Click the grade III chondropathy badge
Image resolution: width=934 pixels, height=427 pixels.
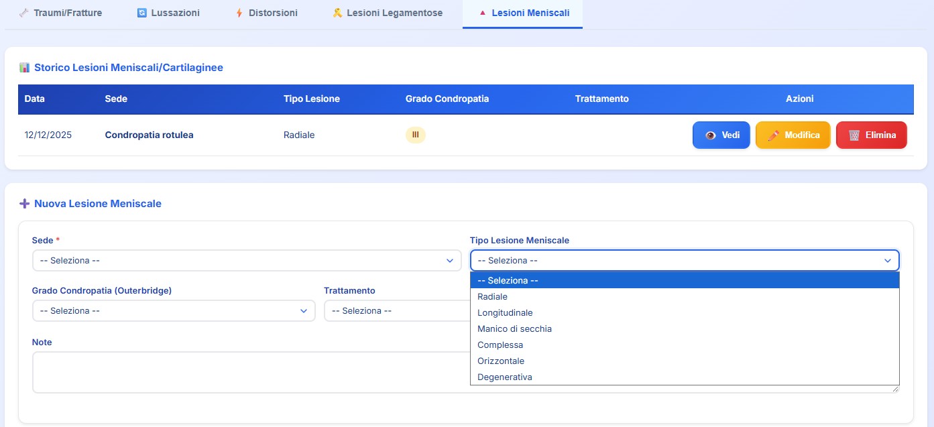pos(415,135)
